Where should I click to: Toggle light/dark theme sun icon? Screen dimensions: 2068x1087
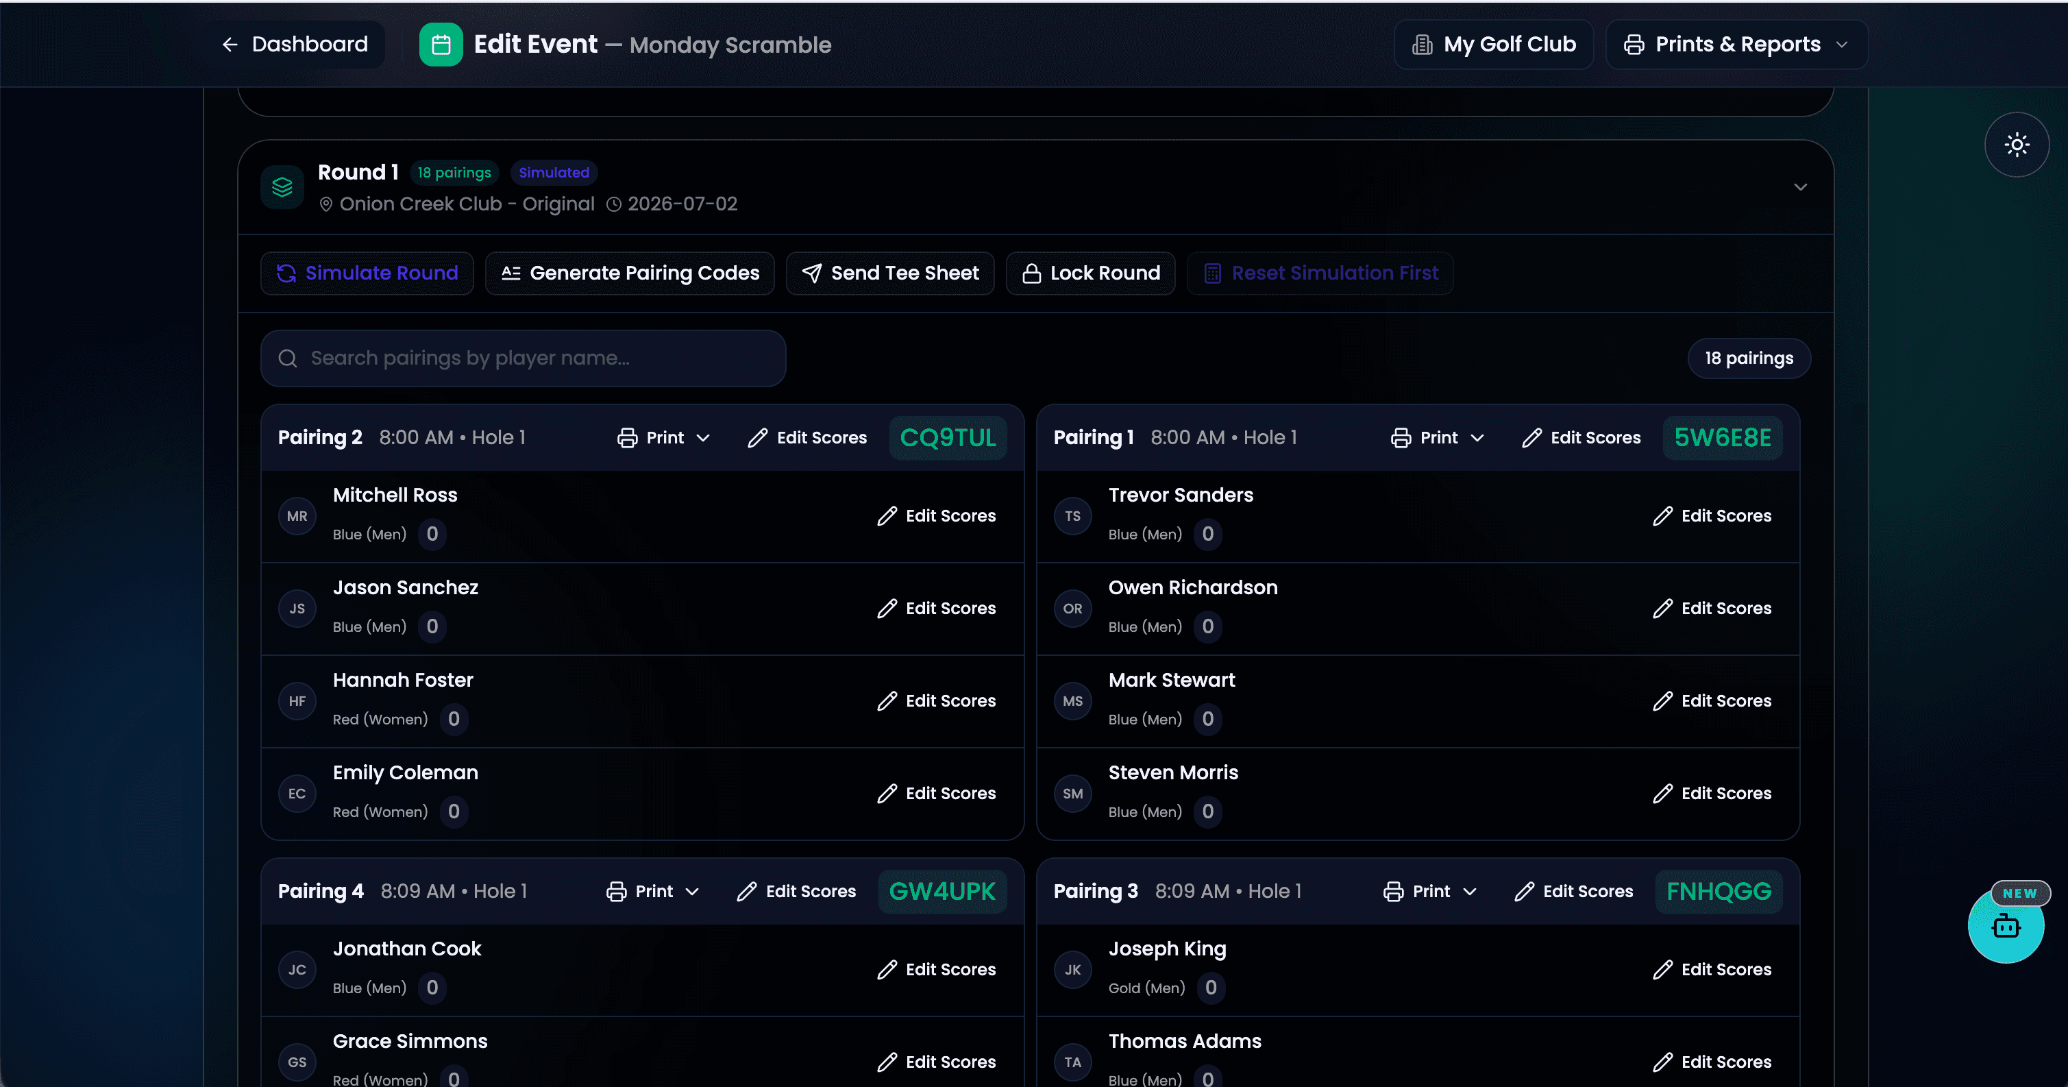(2017, 145)
